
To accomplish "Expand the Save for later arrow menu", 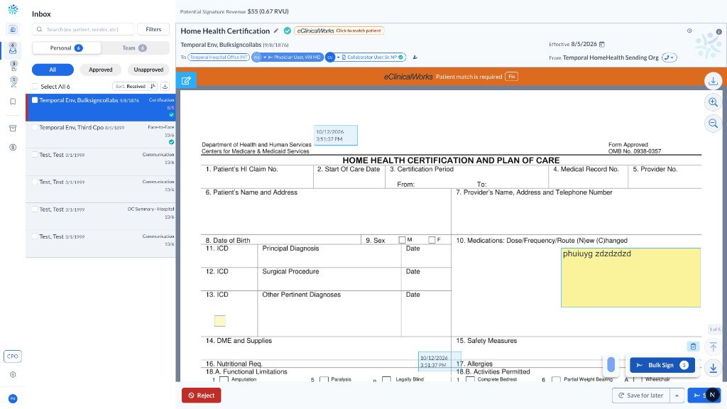I will pos(677,396).
